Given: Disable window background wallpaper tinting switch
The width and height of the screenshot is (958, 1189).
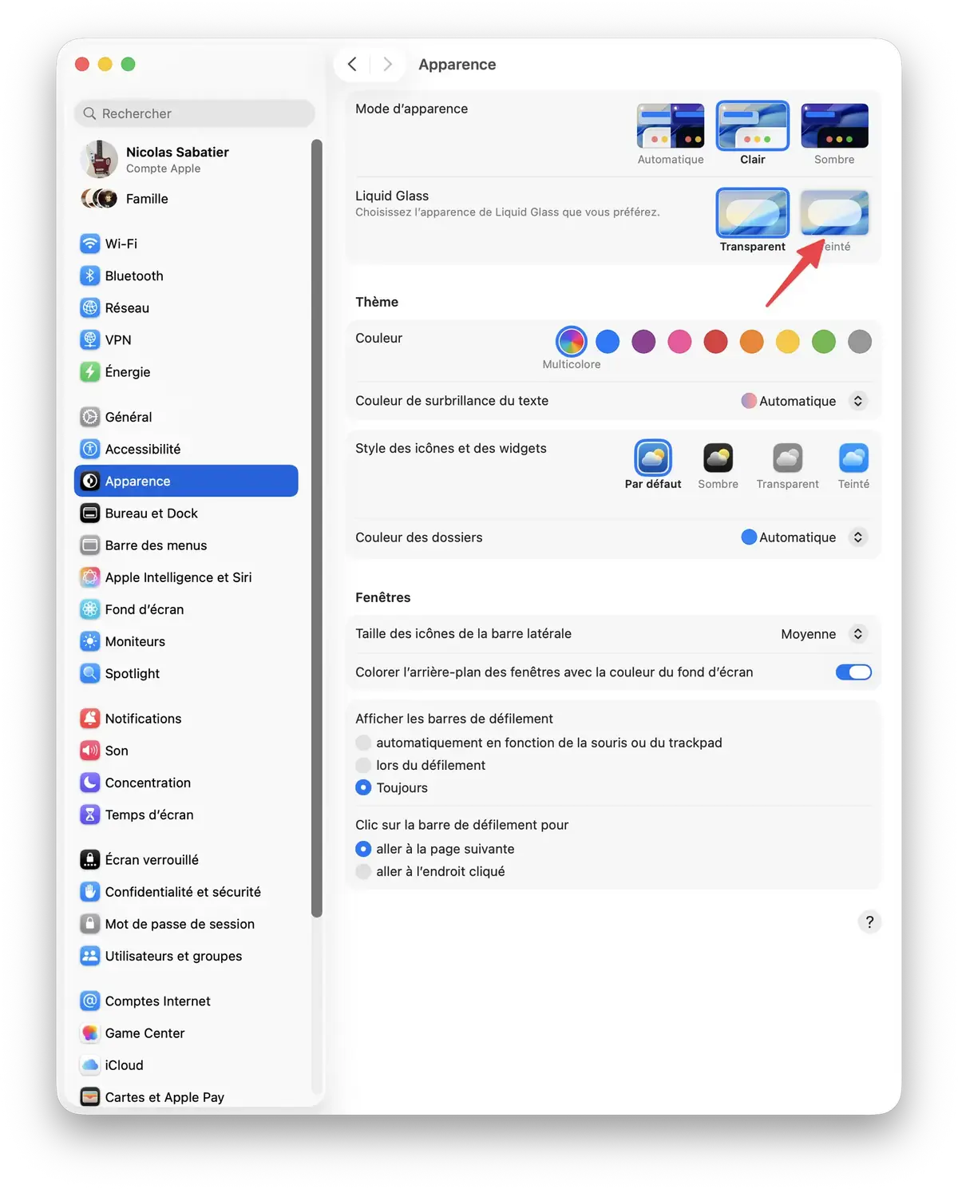Looking at the screenshot, I should coord(853,672).
